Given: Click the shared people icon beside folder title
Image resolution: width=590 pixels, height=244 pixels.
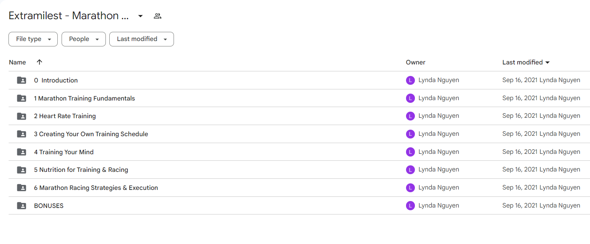Looking at the screenshot, I should tap(157, 16).
